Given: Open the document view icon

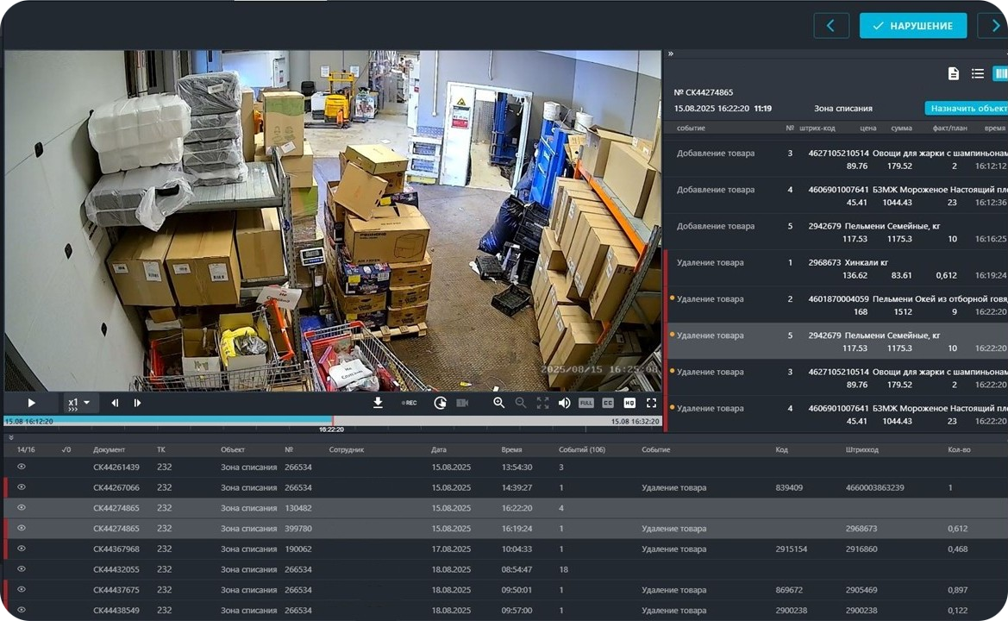Looking at the screenshot, I should click(954, 74).
